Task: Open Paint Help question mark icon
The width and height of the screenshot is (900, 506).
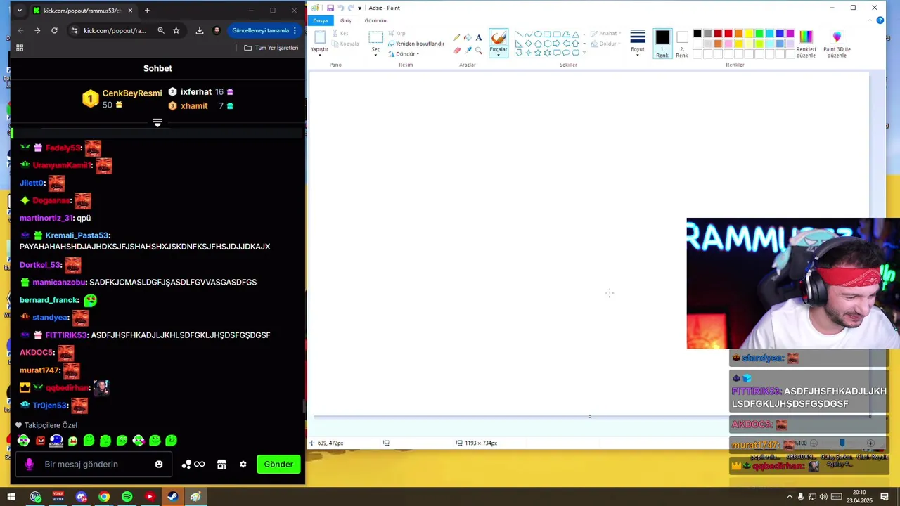Action: (x=880, y=20)
